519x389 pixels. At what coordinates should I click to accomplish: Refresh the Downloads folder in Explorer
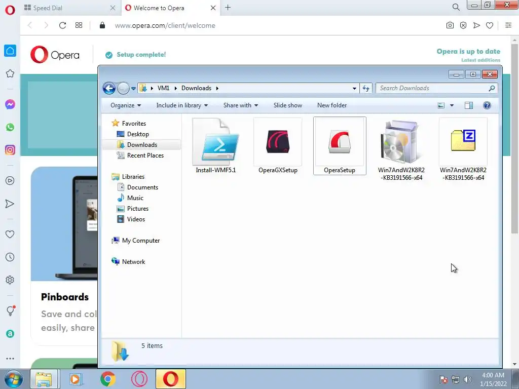pos(366,88)
